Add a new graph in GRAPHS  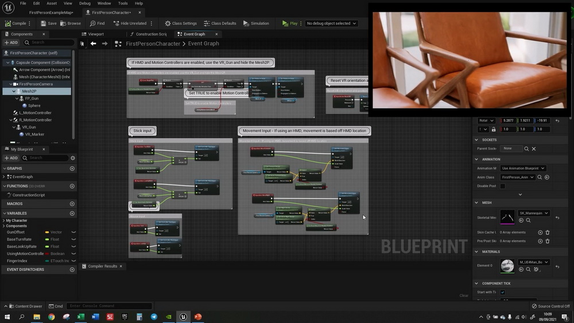pos(72,169)
